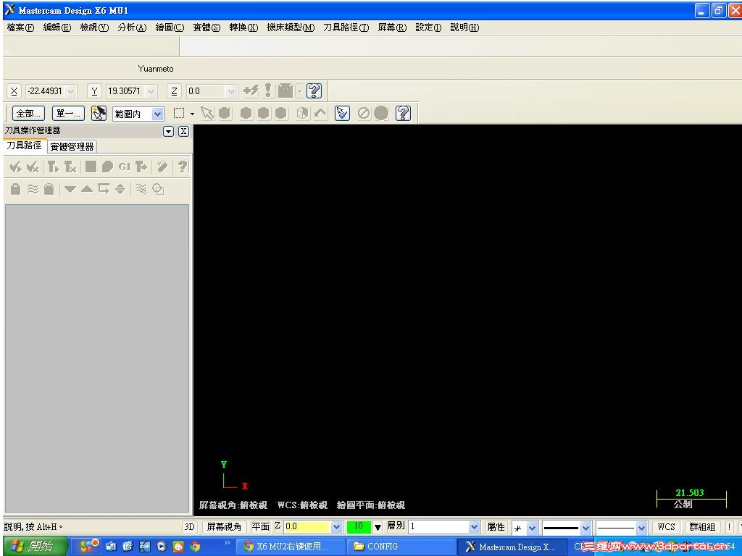Screen dimensions: 742x556
Task: Click the 全部 select all button
Action: pyautogui.click(x=28, y=114)
